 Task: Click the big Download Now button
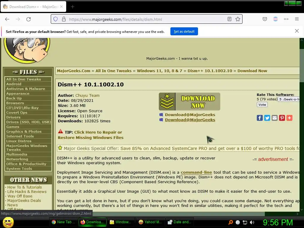[x=189, y=102]
